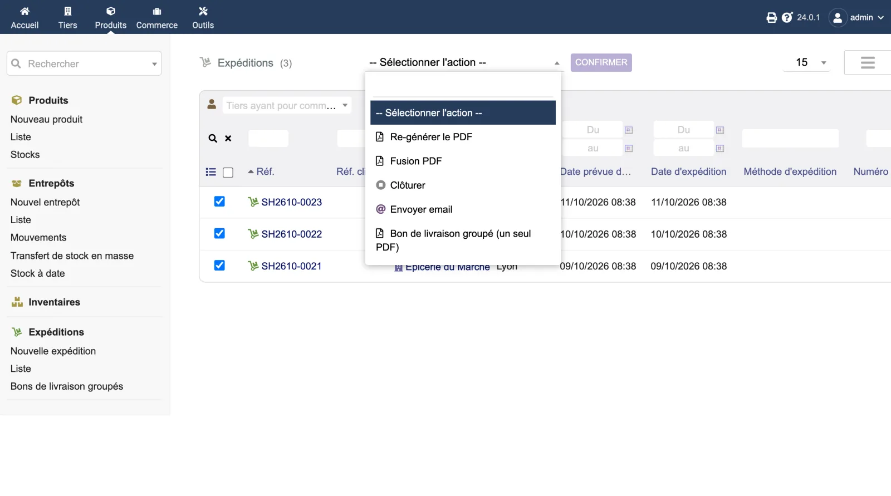Open the Outils tools icon

point(203,11)
